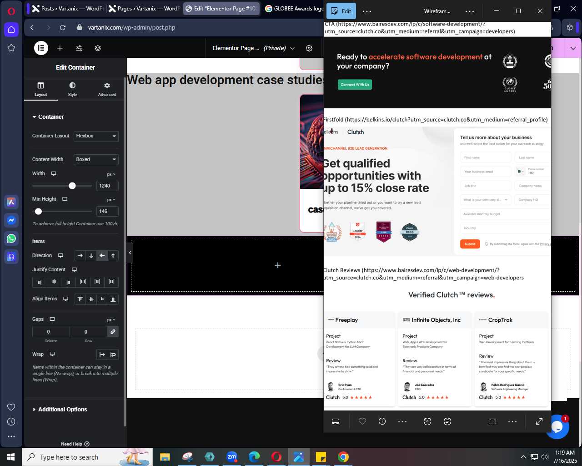The width and height of the screenshot is (582, 466).
Task: Expand the Additional Options section
Action: point(60,410)
